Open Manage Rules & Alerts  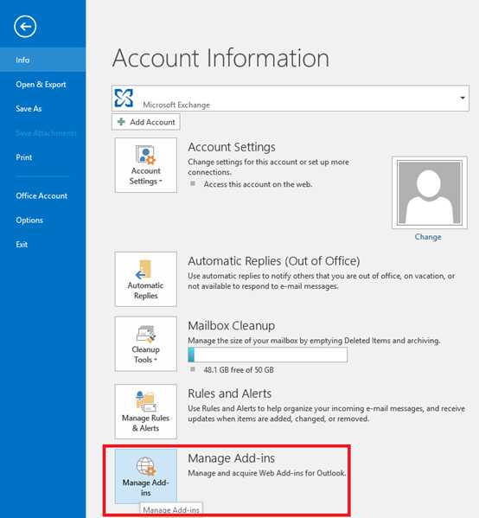point(145,412)
